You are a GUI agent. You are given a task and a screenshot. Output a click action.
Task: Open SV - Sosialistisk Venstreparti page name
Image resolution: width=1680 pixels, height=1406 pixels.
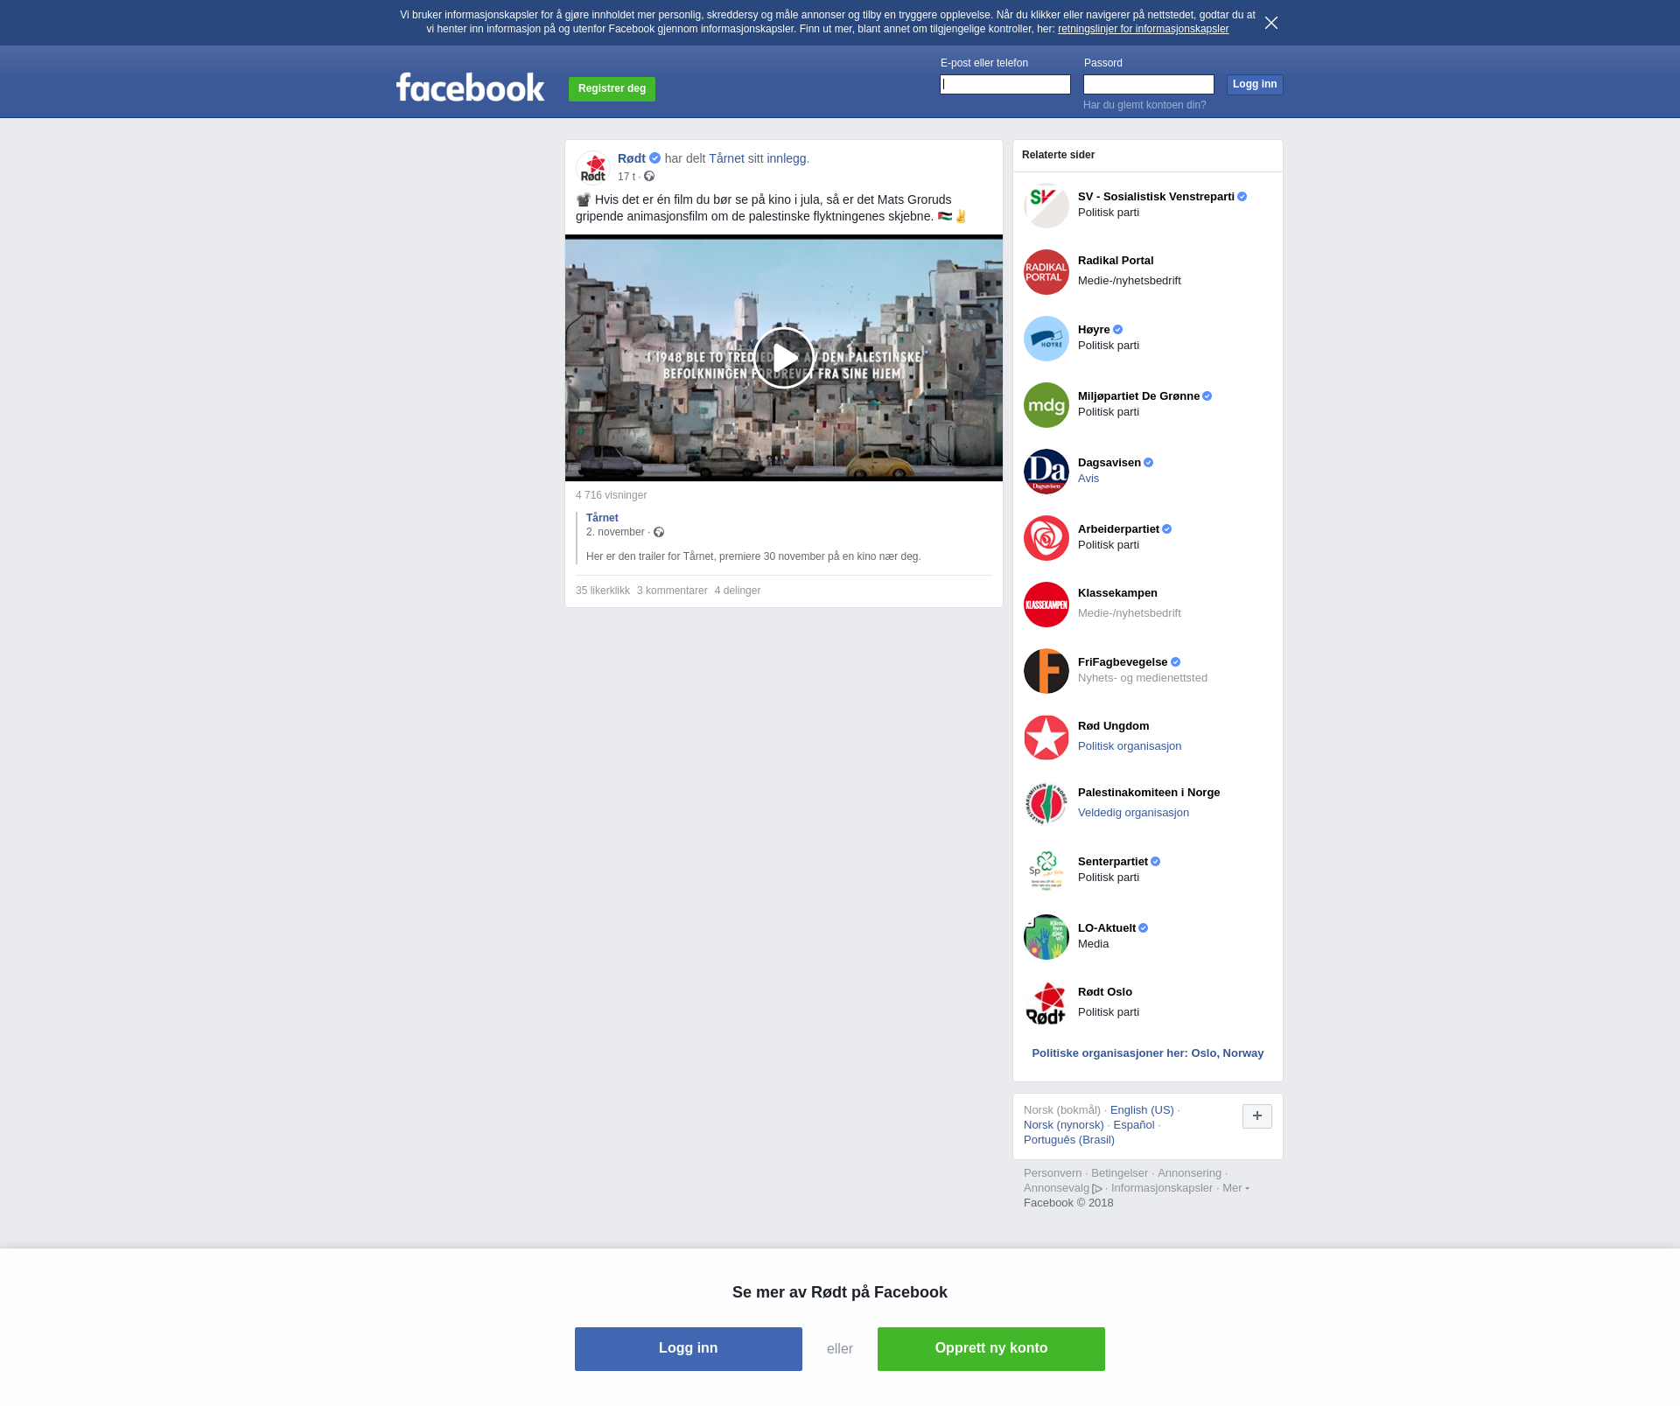point(1156,197)
